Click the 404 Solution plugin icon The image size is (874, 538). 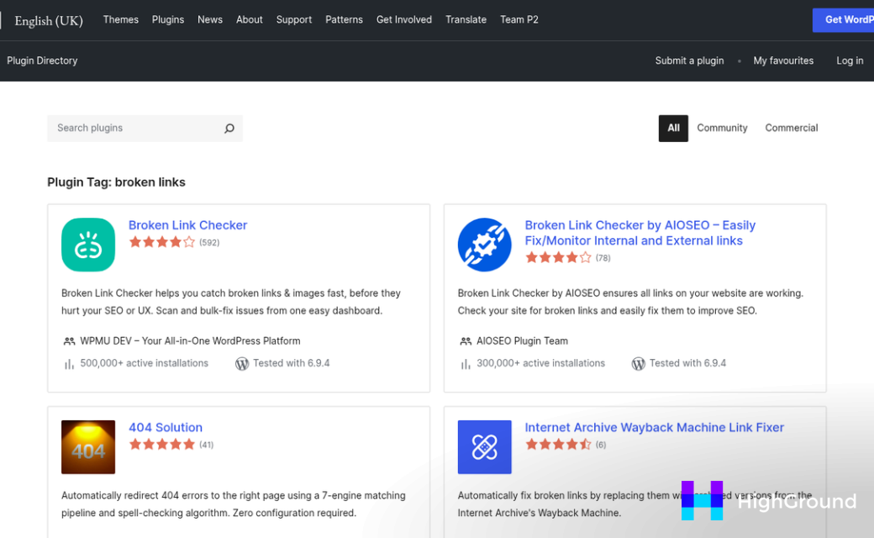[x=87, y=446]
